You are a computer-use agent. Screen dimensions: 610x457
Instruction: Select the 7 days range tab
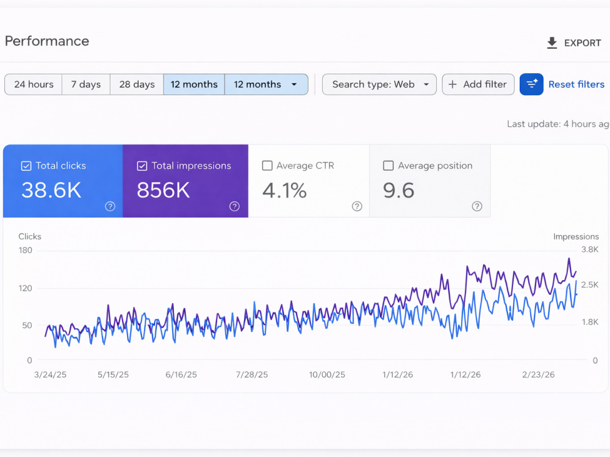86,84
